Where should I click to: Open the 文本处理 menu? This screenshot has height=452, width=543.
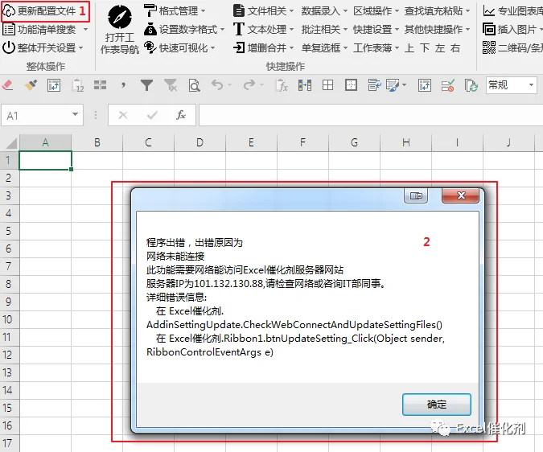click(x=263, y=30)
